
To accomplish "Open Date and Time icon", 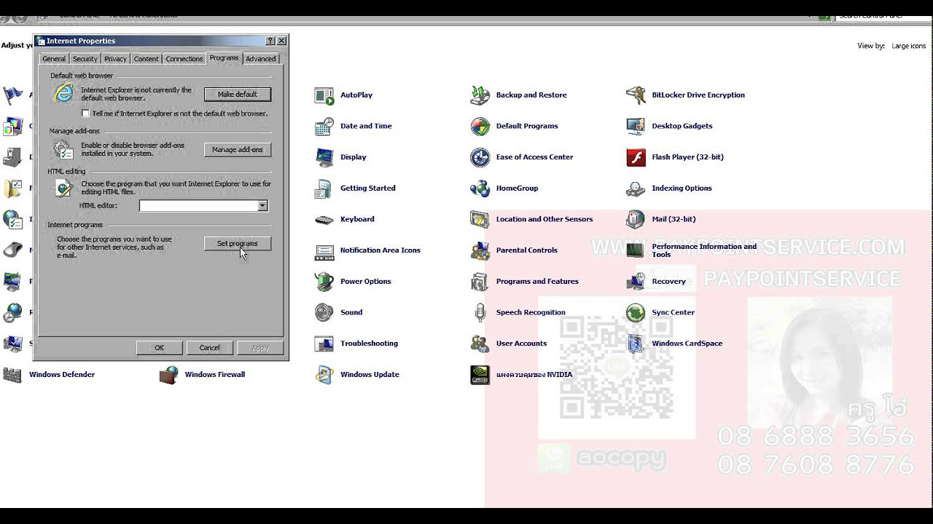I will (x=324, y=127).
